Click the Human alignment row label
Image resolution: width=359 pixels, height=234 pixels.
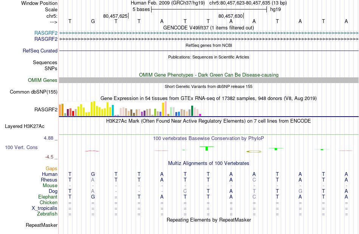50,174
